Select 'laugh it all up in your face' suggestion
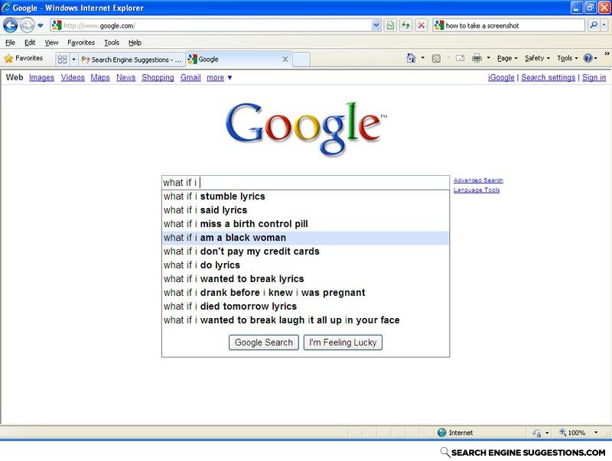The image size is (612, 461). [305, 320]
